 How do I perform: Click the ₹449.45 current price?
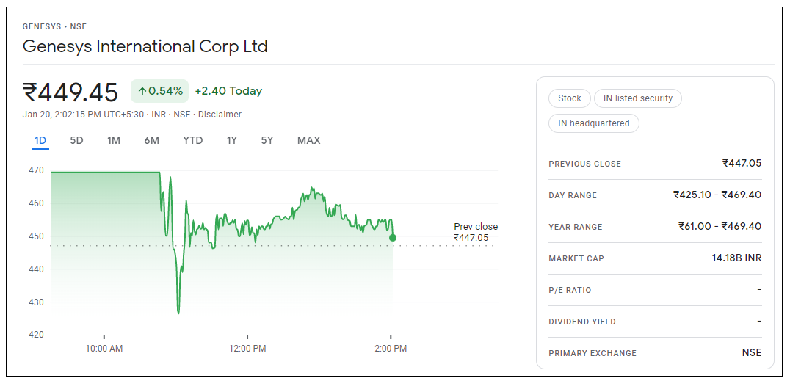click(70, 92)
